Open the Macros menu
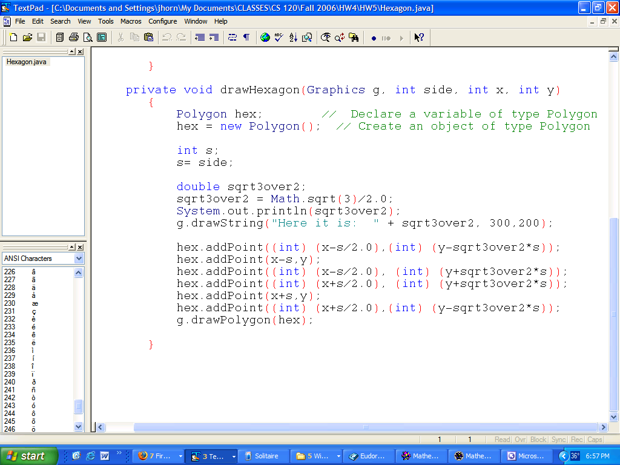Image resolution: width=620 pixels, height=465 pixels. point(131,21)
